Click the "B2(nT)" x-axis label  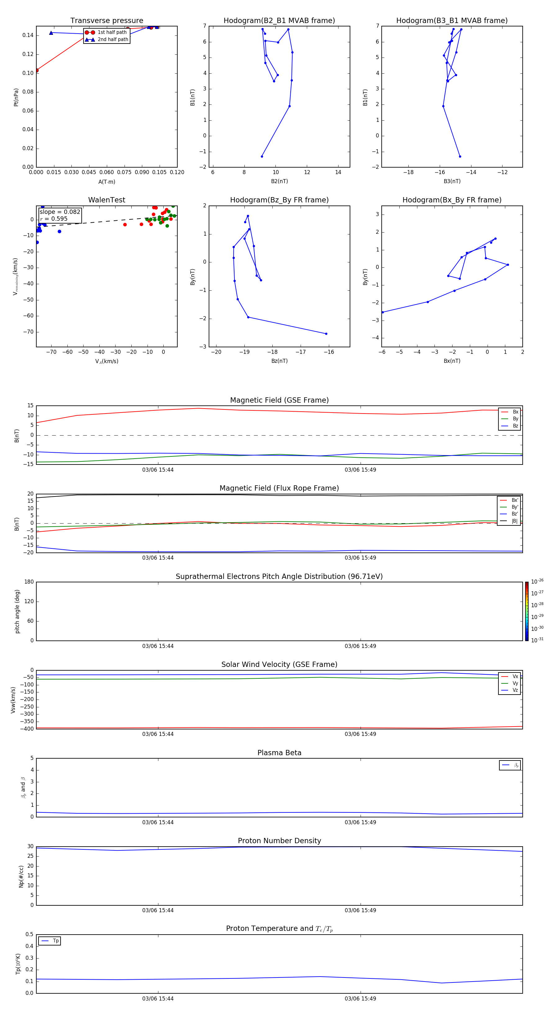(x=279, y=181)
